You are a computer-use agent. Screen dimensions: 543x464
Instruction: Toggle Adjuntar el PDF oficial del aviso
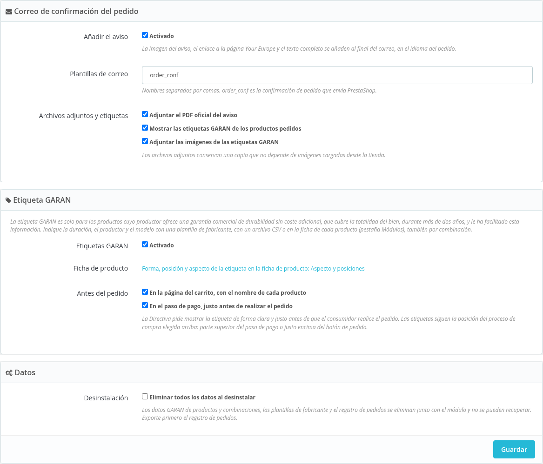145,114
